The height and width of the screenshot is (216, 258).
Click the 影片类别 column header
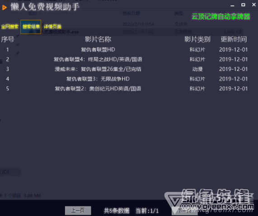click(197, 39)
